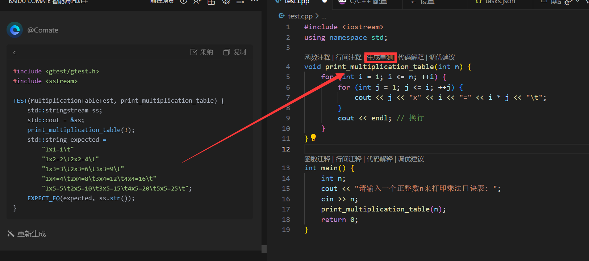
Task: Click '#include <sstream>' in the chat code
Action: click(45, 81)
